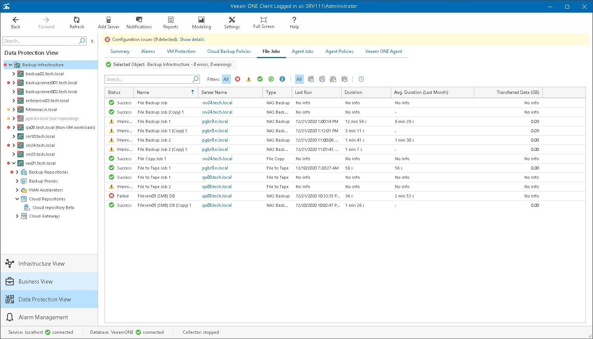
Task: Open the Cloud Backup Policies tab
Action: [229, 51]
